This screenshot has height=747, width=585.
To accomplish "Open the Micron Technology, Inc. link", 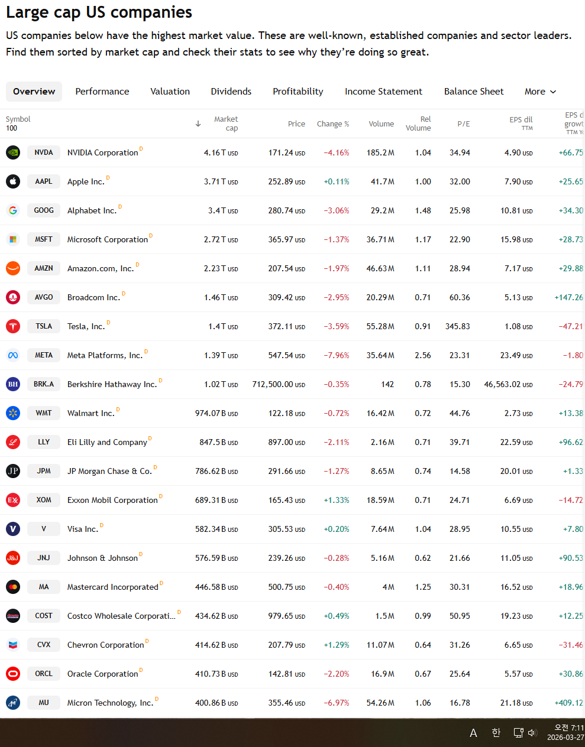I will 111,703.
